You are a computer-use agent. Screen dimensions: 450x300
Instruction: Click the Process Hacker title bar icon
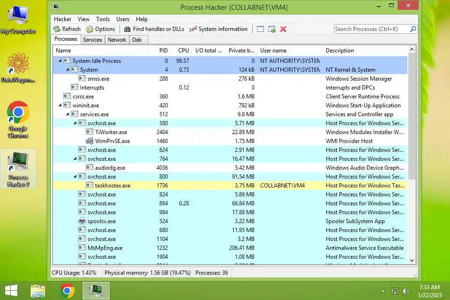tap(56, 7)
